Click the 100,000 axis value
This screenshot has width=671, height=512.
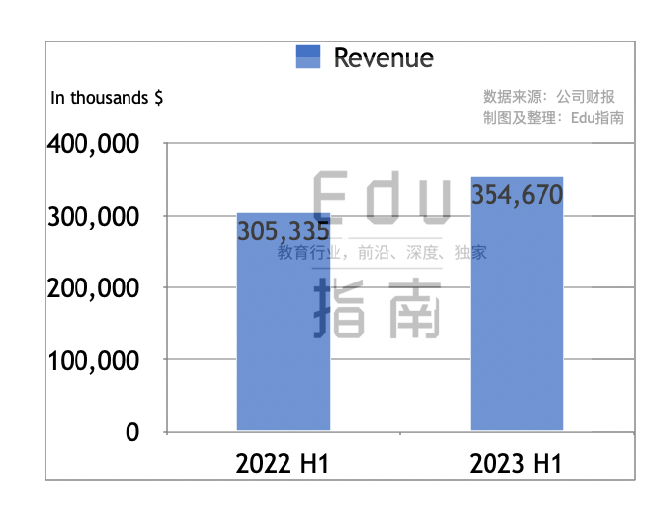click(x=93, y=361)
